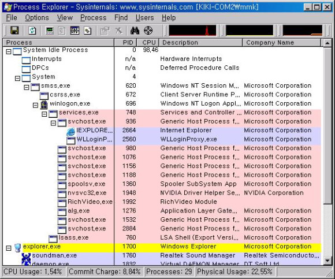Viewport: 335px width, 279px height.
Task: Click the Internet Explorer icon of IEXPLORE row
Action: (x=70, y=132)
